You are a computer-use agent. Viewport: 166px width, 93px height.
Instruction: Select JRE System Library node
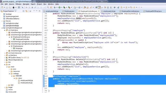click(x=19, y=58)
